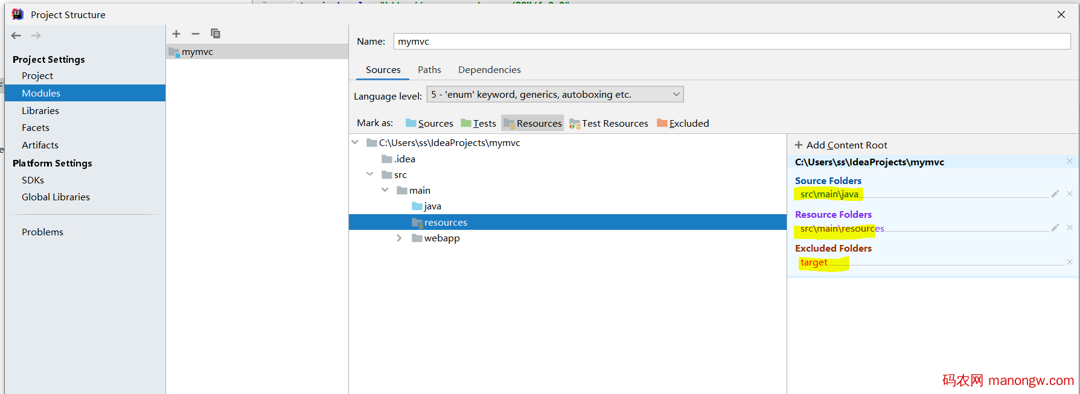Viewport: 1080px width, 394px height.
Task: Switch to the Sources tab
Action: click(x=383, y=70)
